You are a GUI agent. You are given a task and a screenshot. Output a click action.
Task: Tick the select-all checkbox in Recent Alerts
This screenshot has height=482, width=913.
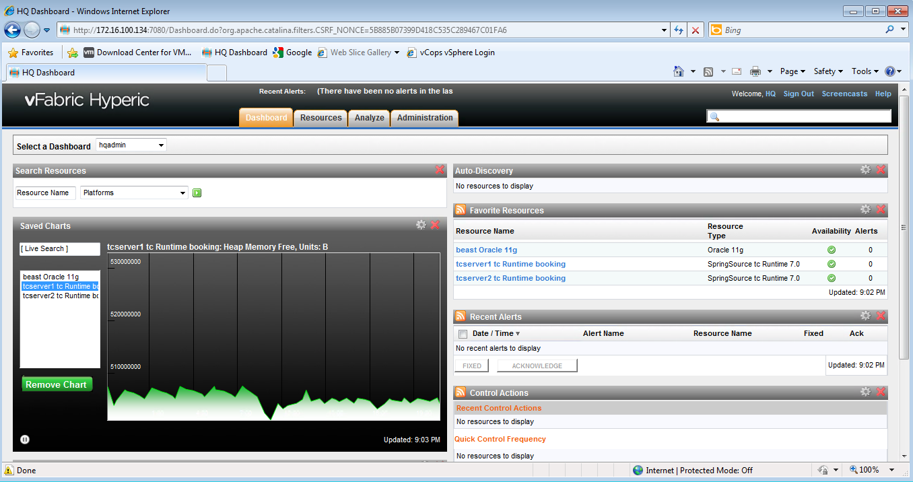point(463,334)
